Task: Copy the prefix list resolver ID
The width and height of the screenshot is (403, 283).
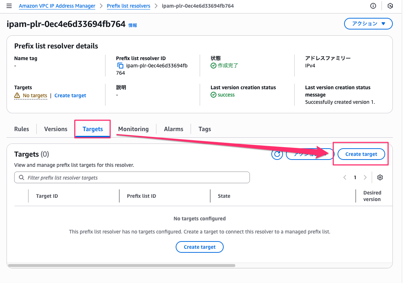Action: 120,66
